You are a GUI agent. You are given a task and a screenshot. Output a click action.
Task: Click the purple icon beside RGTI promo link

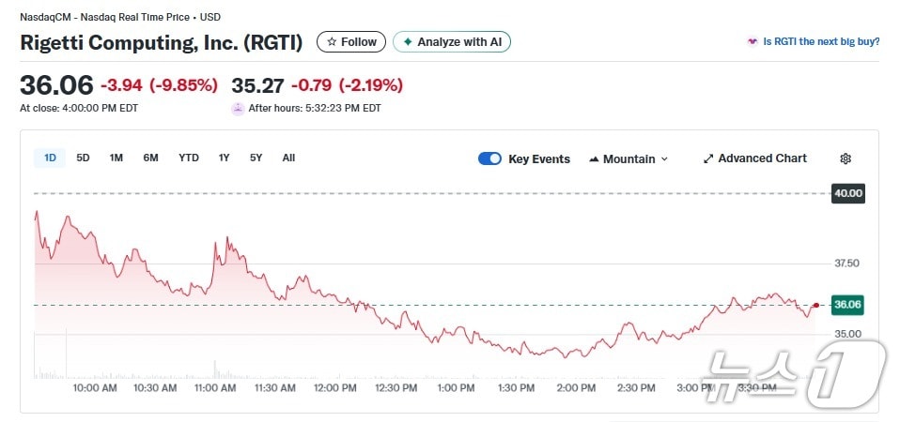(752, 42)
